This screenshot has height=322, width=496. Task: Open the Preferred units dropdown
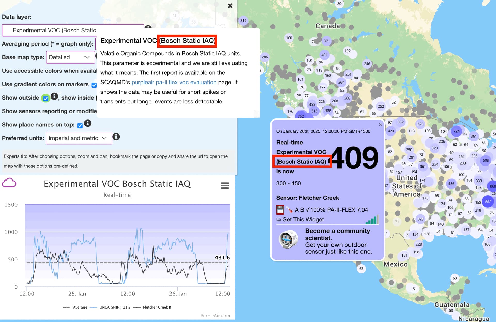[79, 138]
